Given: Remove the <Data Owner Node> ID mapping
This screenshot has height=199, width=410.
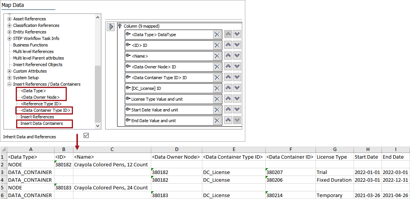Looking at the screenshot, I should pos(217,67).
